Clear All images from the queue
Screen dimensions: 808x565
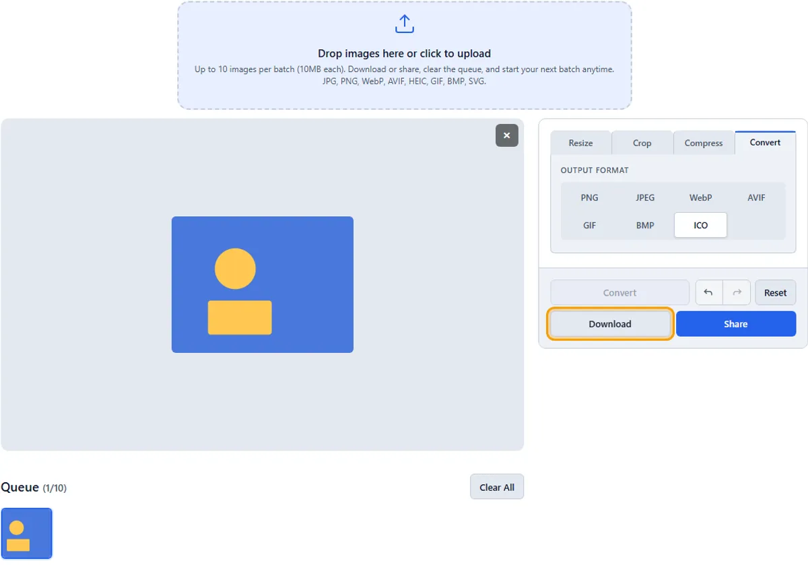pos(497,488)
